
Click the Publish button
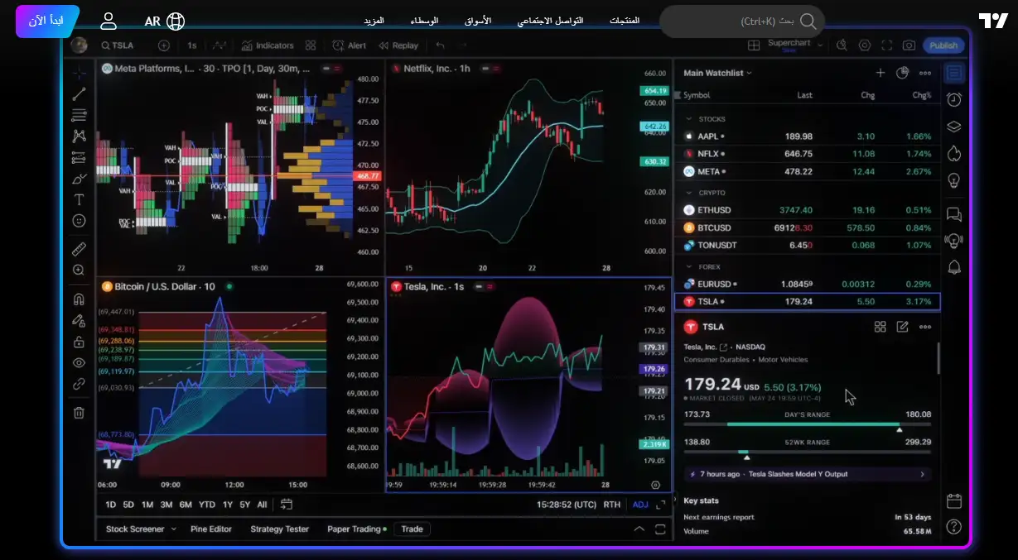click(943, 45)
